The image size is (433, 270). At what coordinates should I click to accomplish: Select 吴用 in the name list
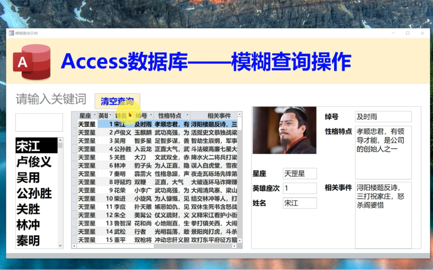(37, 177)
